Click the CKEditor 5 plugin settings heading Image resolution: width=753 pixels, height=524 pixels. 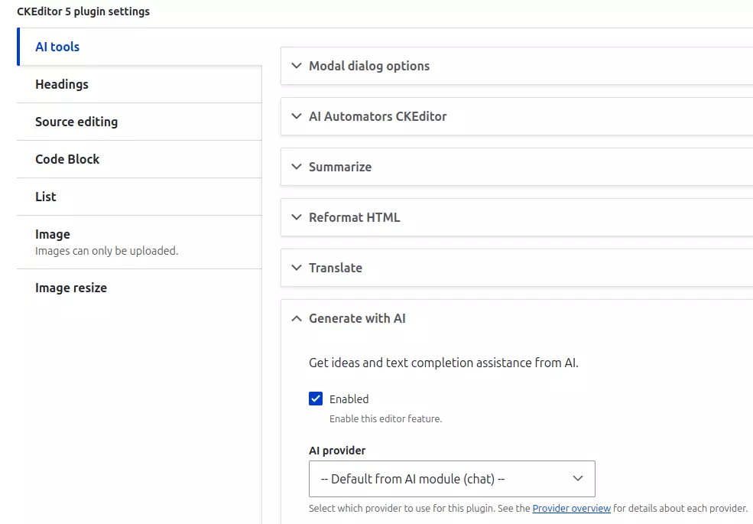pyautogui.click(x=83, y=11)
